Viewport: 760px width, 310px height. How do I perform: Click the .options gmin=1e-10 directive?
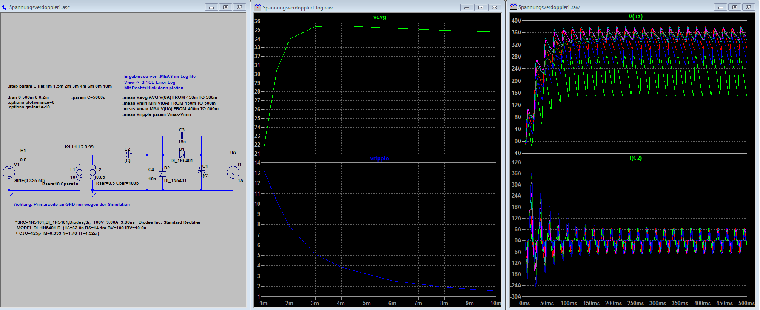29,107
